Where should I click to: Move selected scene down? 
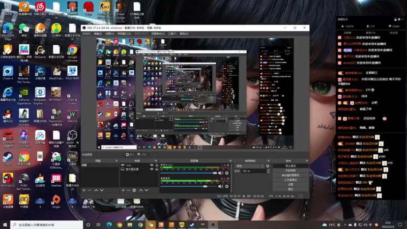[102, 190]
